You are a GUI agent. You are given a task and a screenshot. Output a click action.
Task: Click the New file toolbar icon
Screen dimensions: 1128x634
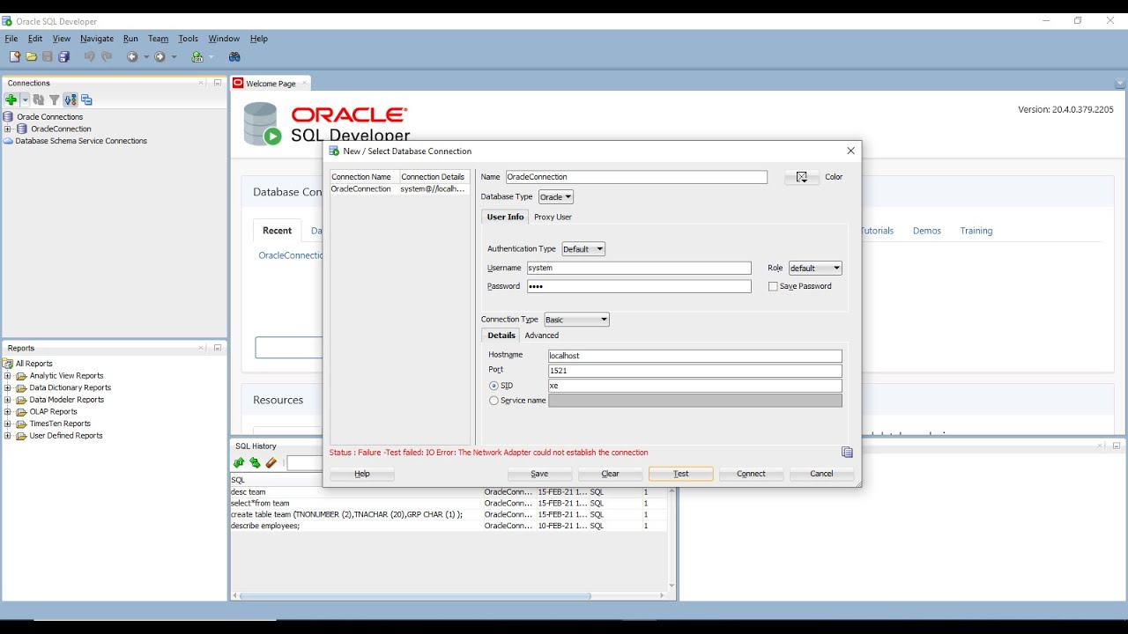pos(15,56)
